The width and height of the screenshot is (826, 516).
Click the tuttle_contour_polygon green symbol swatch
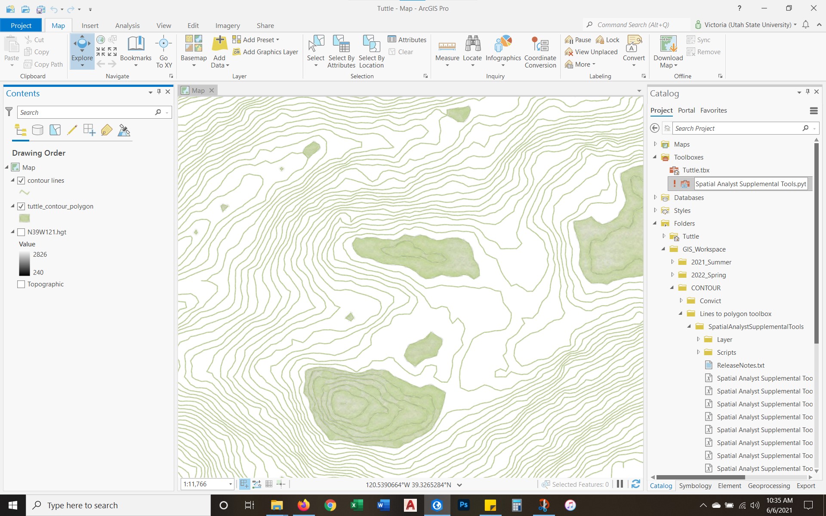[x=25, y=218]
